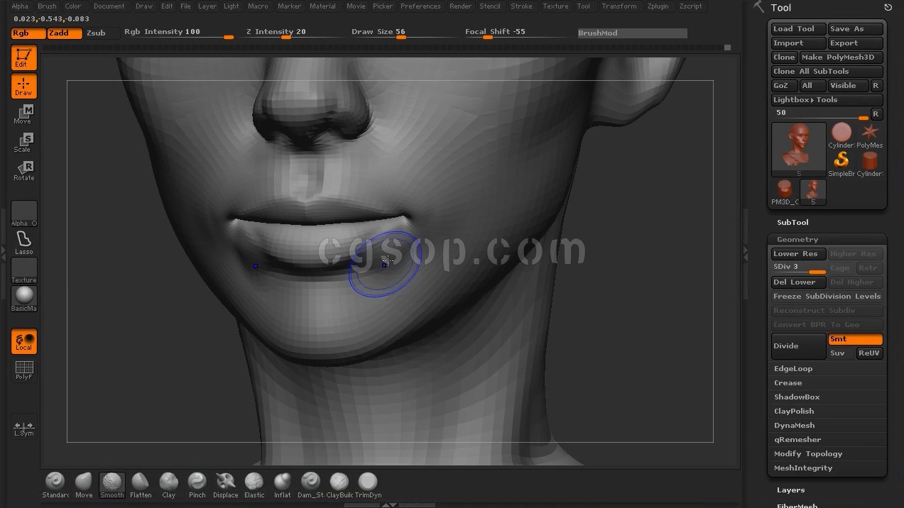Expand the ClayPolish subsection
The image size is (904, 508).
(794, 412)
